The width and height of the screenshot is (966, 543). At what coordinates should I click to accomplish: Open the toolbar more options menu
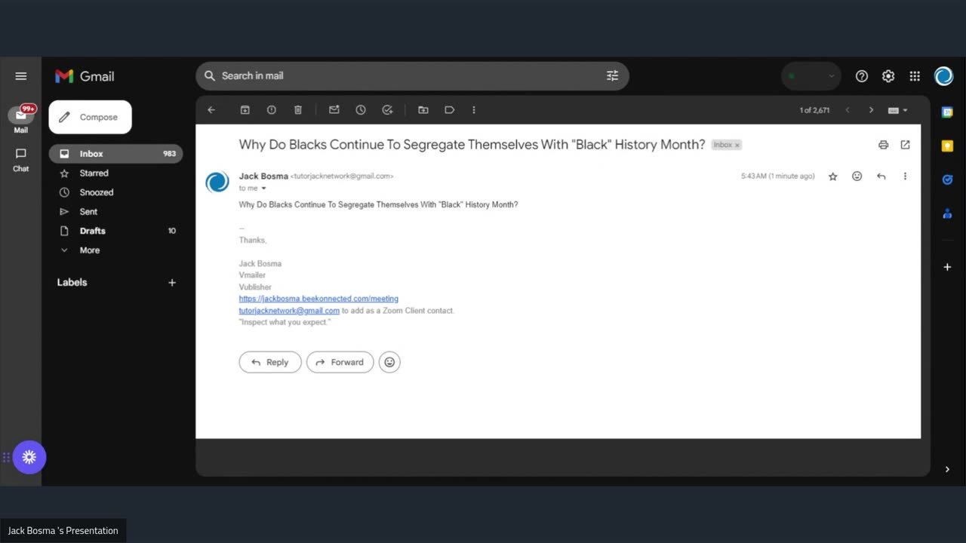[474, 110]
